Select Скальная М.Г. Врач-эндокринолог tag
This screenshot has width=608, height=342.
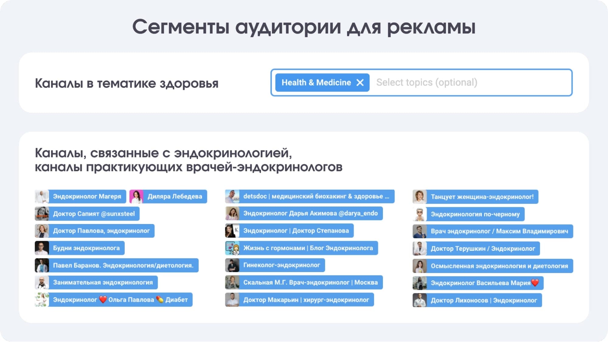tap(310, 282)
